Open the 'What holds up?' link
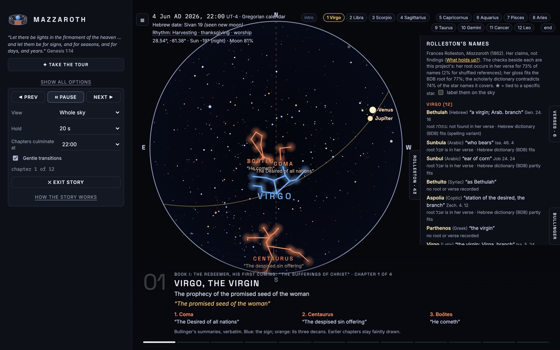 point(463,60)
